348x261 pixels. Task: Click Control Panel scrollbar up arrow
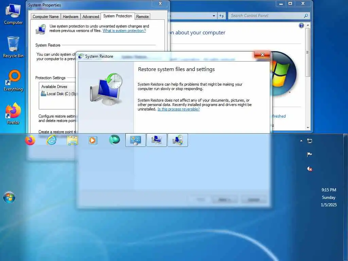coord(308,25)
